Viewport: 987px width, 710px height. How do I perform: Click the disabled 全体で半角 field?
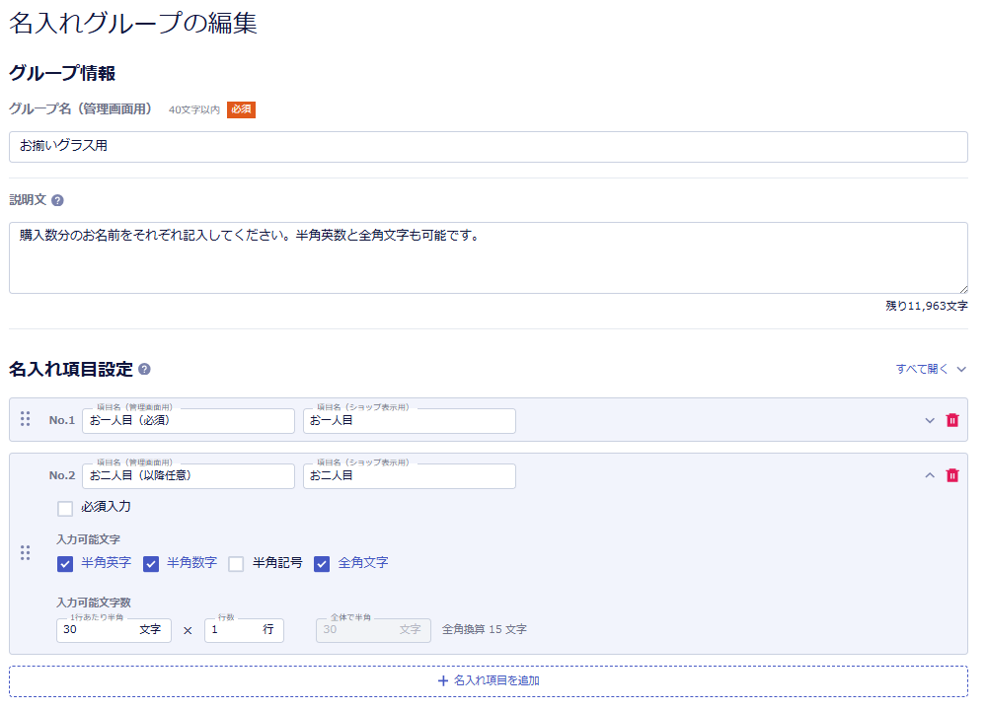click(x=373, y=630)
